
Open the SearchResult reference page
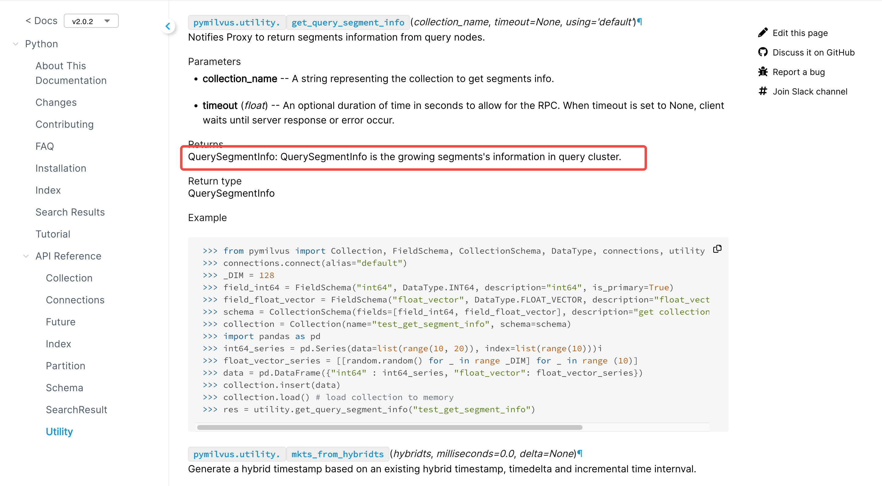[77, 409]
